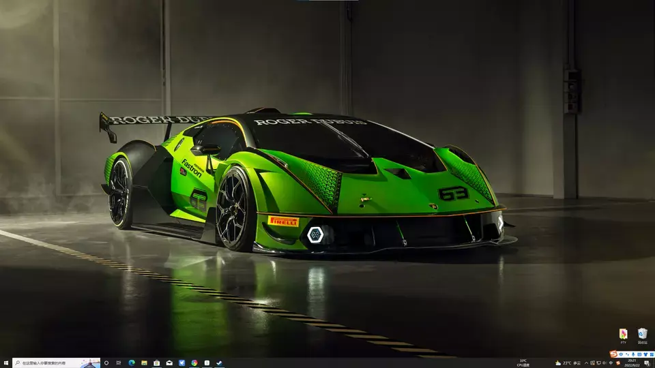This screenshot has height=368, width=655.
Task: Expand the hidden system tray icons arrow
Action: click(587, 363)
